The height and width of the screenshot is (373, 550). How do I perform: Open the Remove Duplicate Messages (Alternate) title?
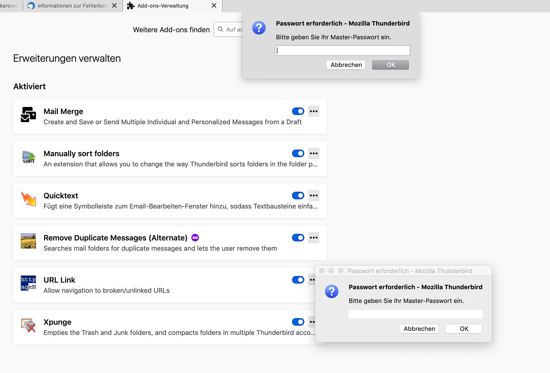point(115,238)
